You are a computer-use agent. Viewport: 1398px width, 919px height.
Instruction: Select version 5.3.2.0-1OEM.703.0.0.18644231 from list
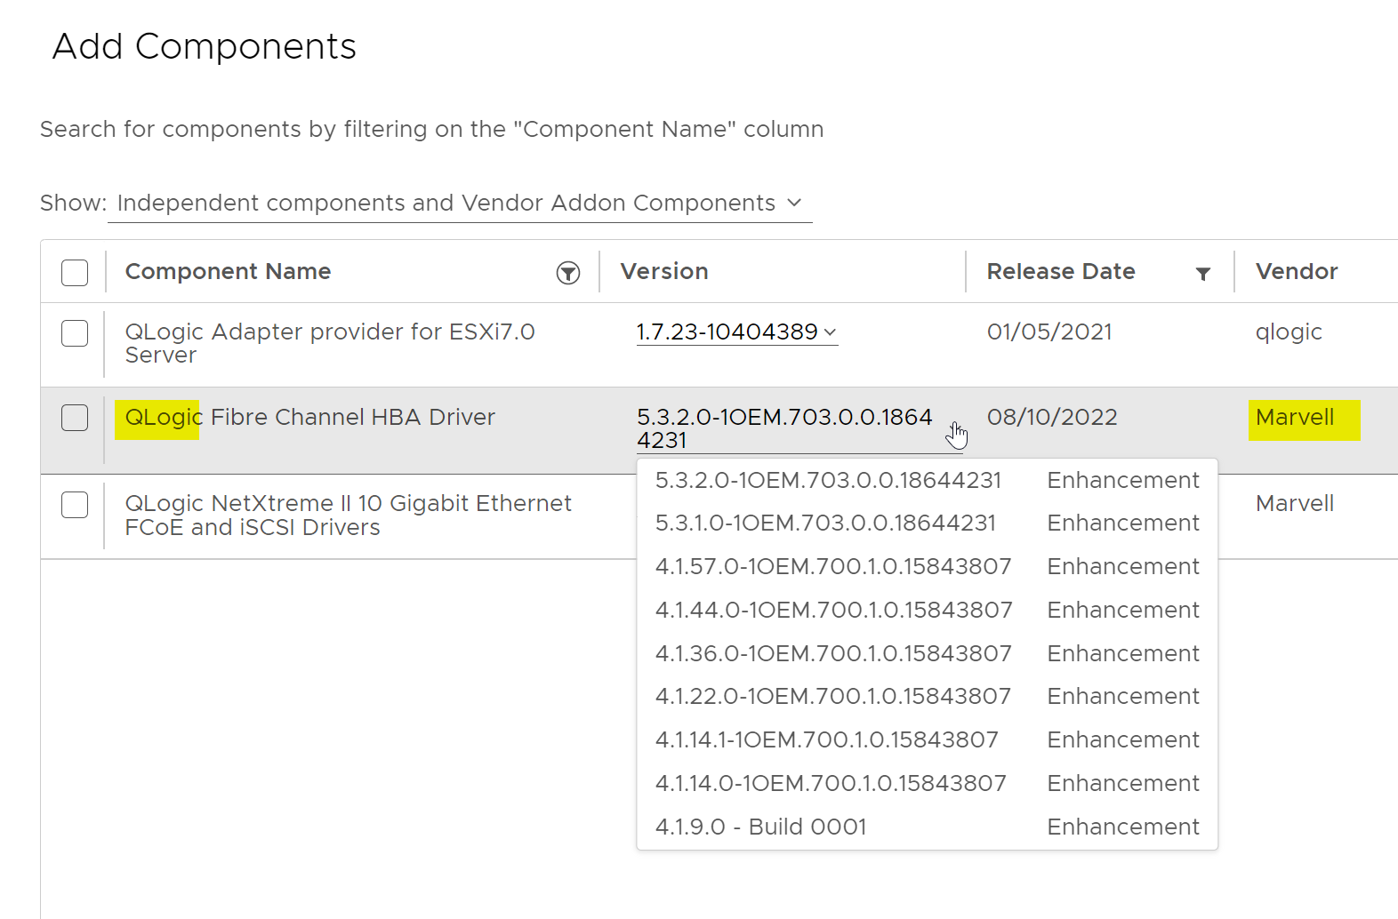pyautogui.click(x=927, y=480)
